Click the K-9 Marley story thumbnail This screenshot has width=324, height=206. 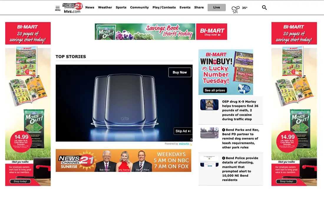point(209,105)
